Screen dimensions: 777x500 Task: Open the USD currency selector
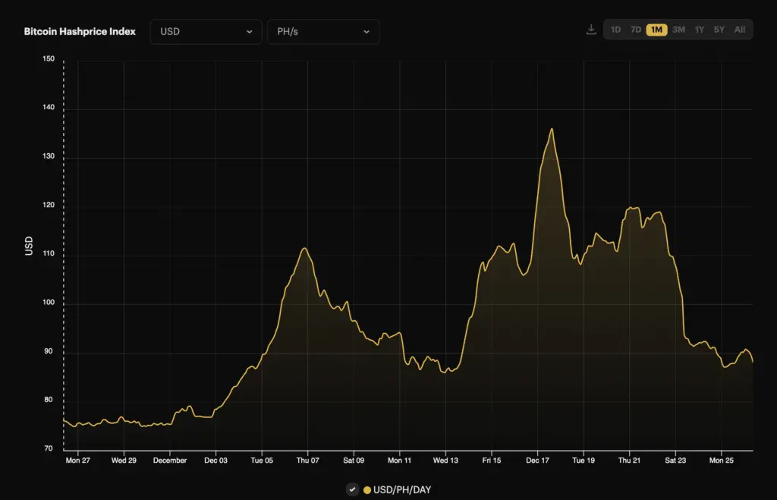point(206,32)
